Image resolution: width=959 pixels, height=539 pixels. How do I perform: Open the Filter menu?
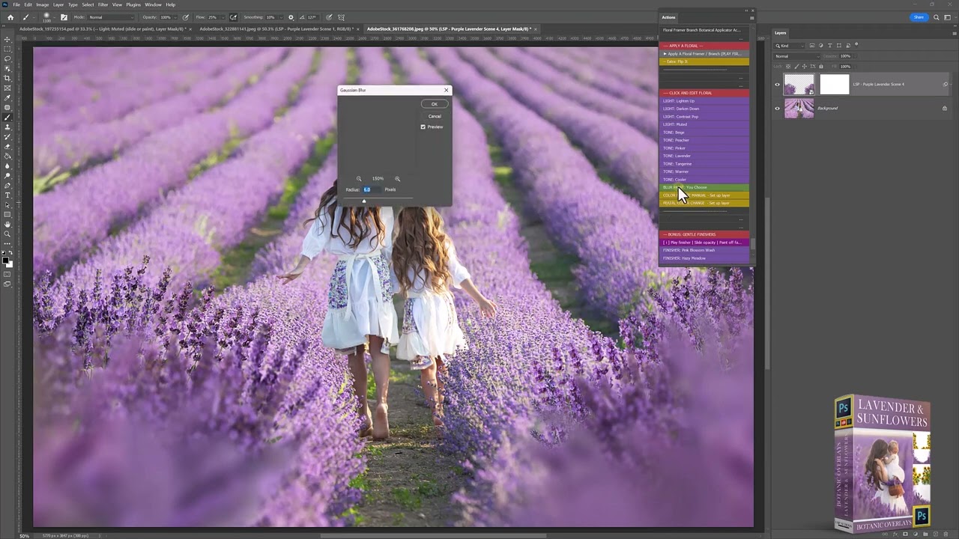[x=103, y=4]
